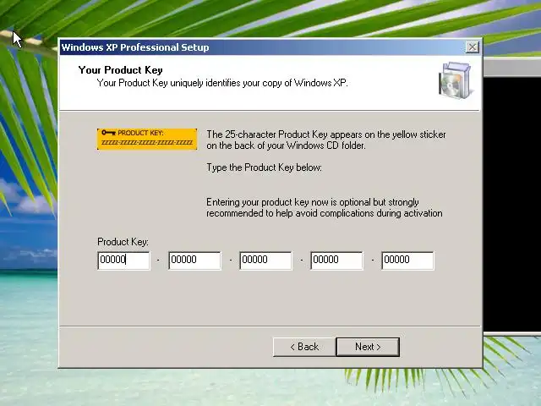Select the second Product Key field
Image resolution: width=541 pixels, height=406 pixels.
click(194, 261)
